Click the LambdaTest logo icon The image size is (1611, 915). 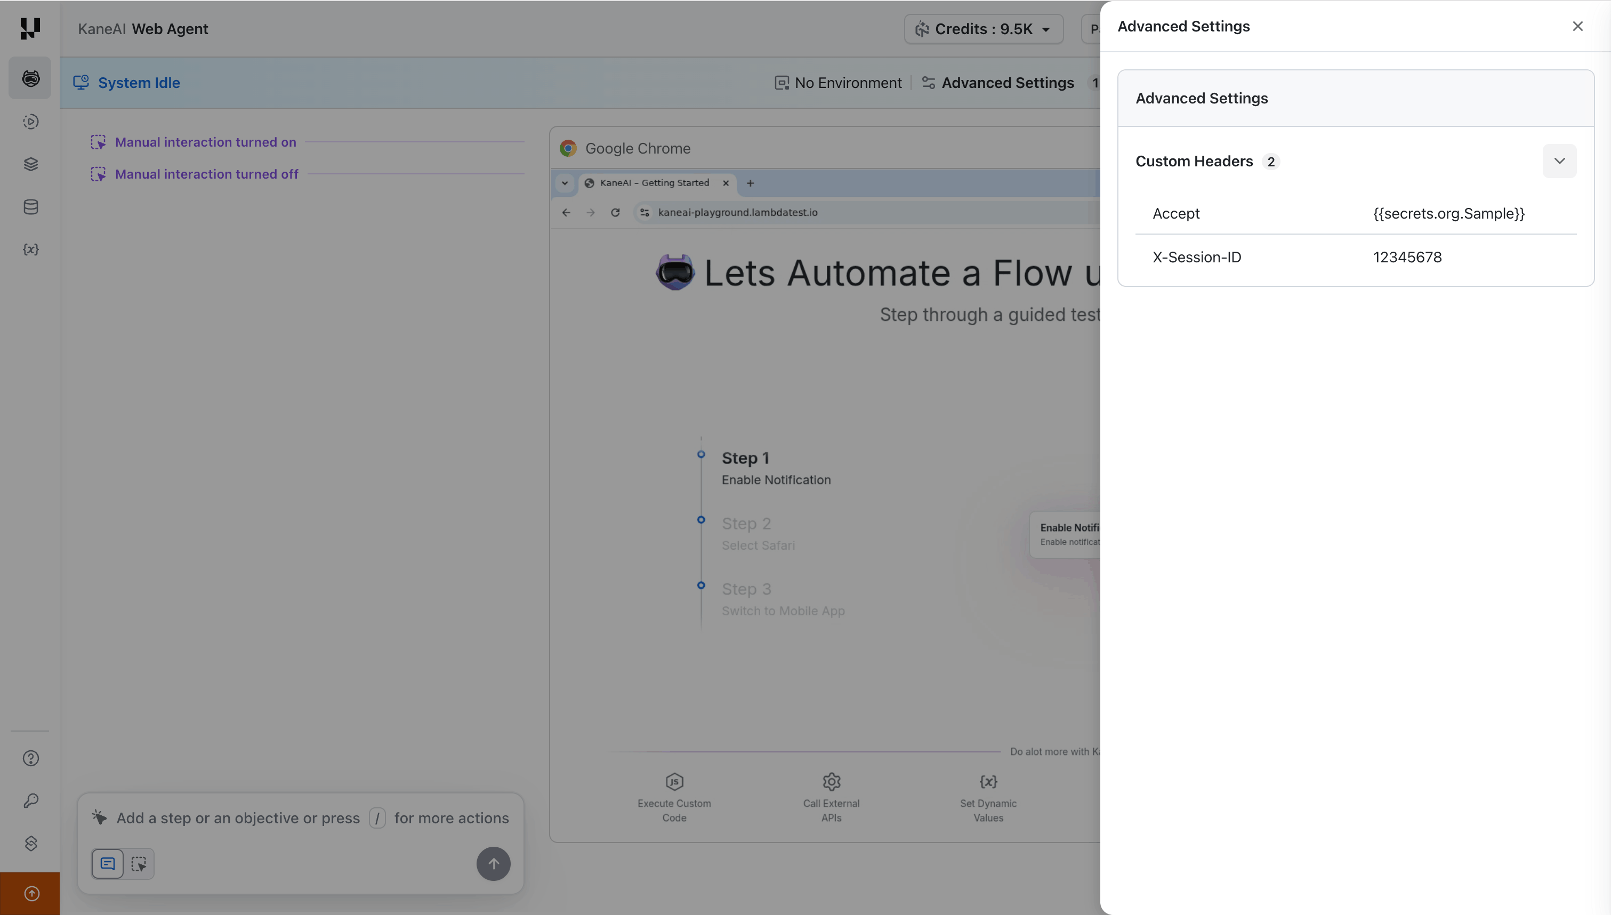pyautogui.click(x=29, y=28)
